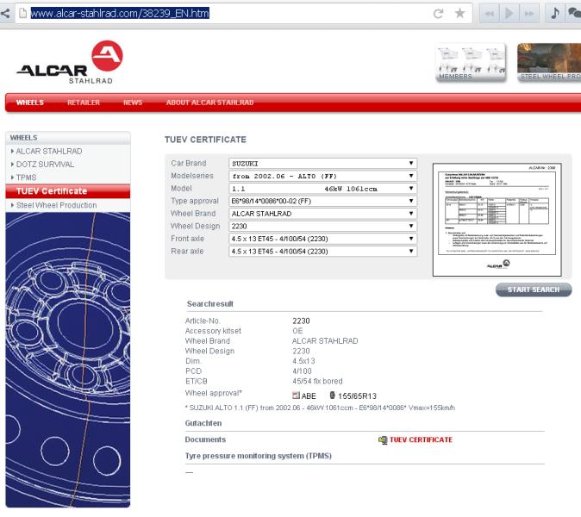Click the TUEV certificate document icon
The image size is (581, 517).
[x=383, y=439]
